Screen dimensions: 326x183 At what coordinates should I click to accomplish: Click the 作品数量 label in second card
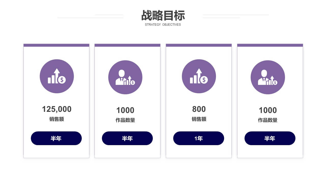coord(125,120)
